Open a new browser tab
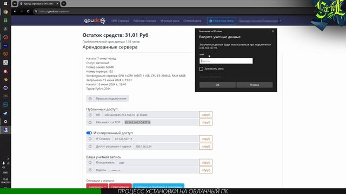This screenshot has width=346, height=194. (64, 4)
